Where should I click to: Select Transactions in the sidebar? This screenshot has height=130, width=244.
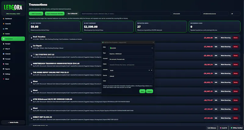pyautogui.click(x=13, y=39)
